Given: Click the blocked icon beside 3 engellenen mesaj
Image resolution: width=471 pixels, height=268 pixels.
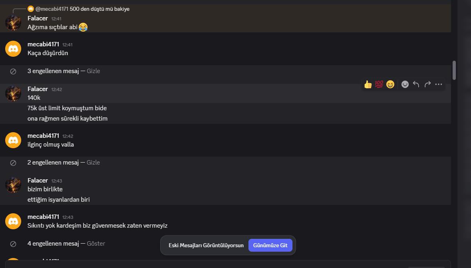Looking at the screenshot, I should (x=13, y=71).
